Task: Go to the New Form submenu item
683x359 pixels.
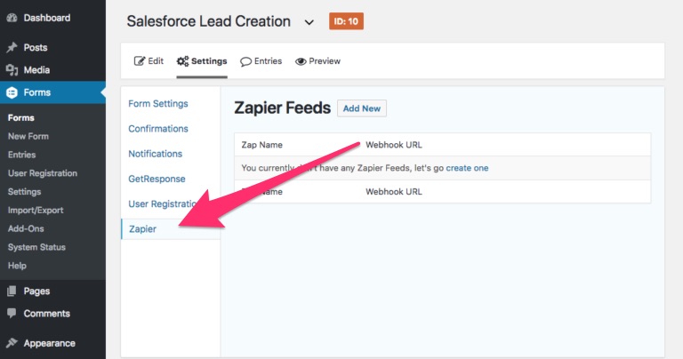Action: click(28, 136)
